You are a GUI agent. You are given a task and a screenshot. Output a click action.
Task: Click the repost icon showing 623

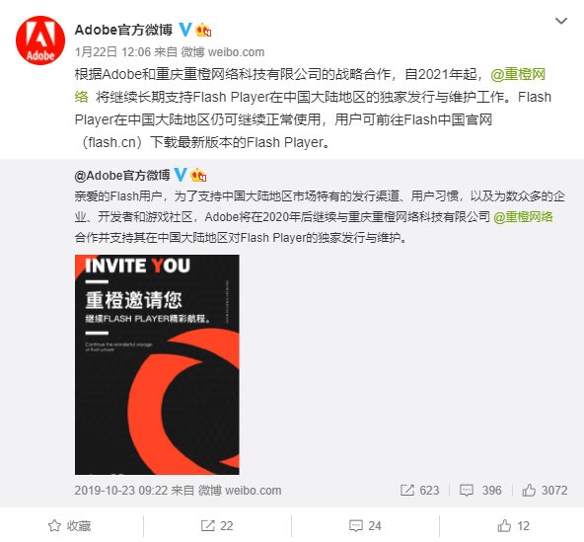pos(420,491)
